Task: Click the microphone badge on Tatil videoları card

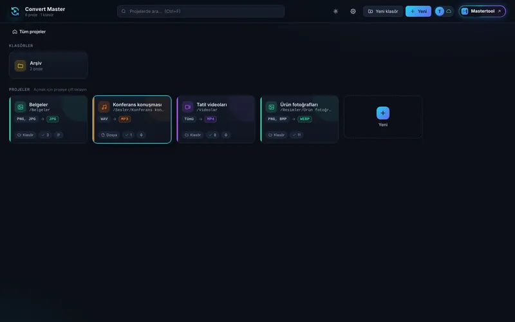Action: [x=226, y=135]
